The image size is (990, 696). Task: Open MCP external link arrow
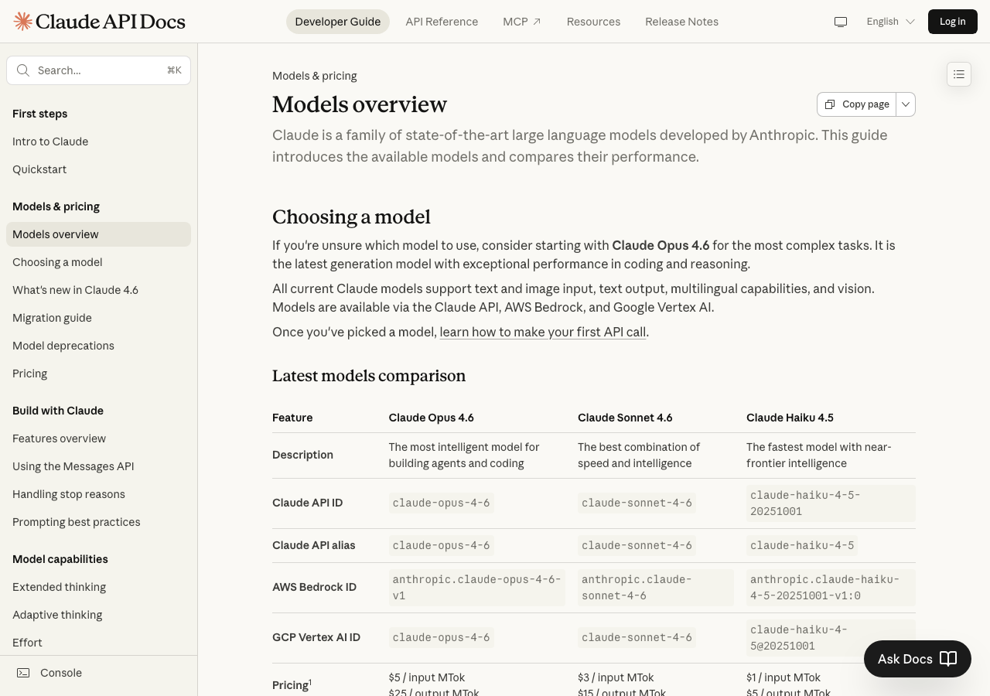click(x=537, y=22)
